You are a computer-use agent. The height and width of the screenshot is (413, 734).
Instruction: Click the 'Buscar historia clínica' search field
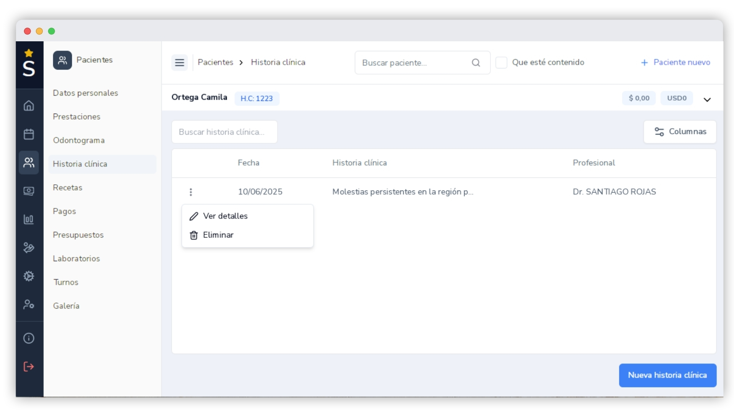click(224, 132)
